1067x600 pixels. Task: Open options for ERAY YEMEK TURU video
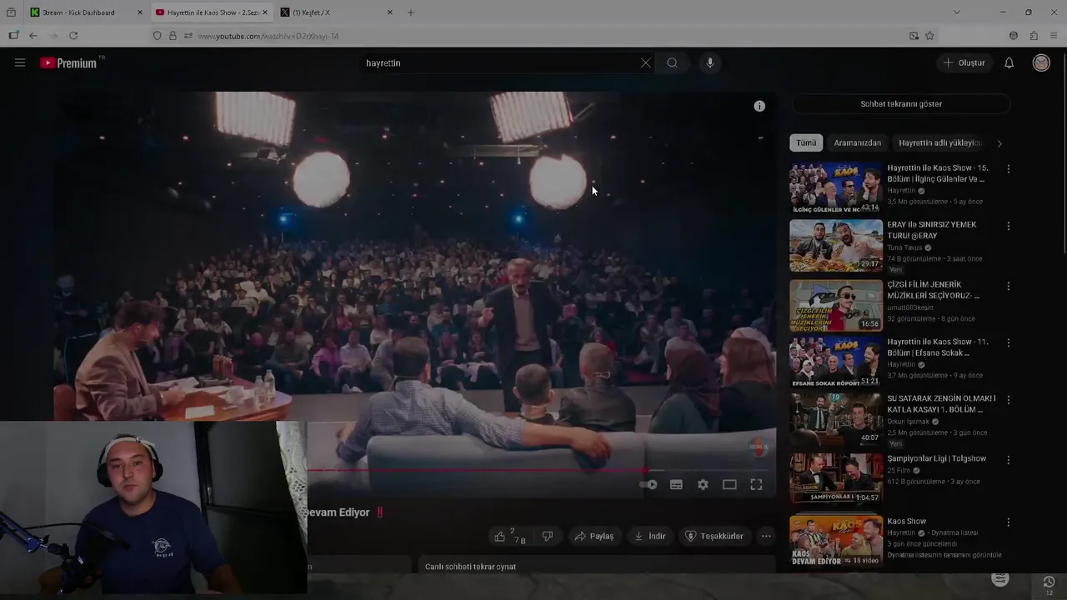(x=1008, y=226)
